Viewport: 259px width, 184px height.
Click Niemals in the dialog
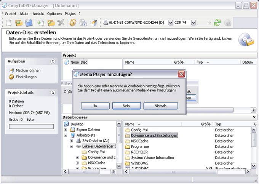161,106
